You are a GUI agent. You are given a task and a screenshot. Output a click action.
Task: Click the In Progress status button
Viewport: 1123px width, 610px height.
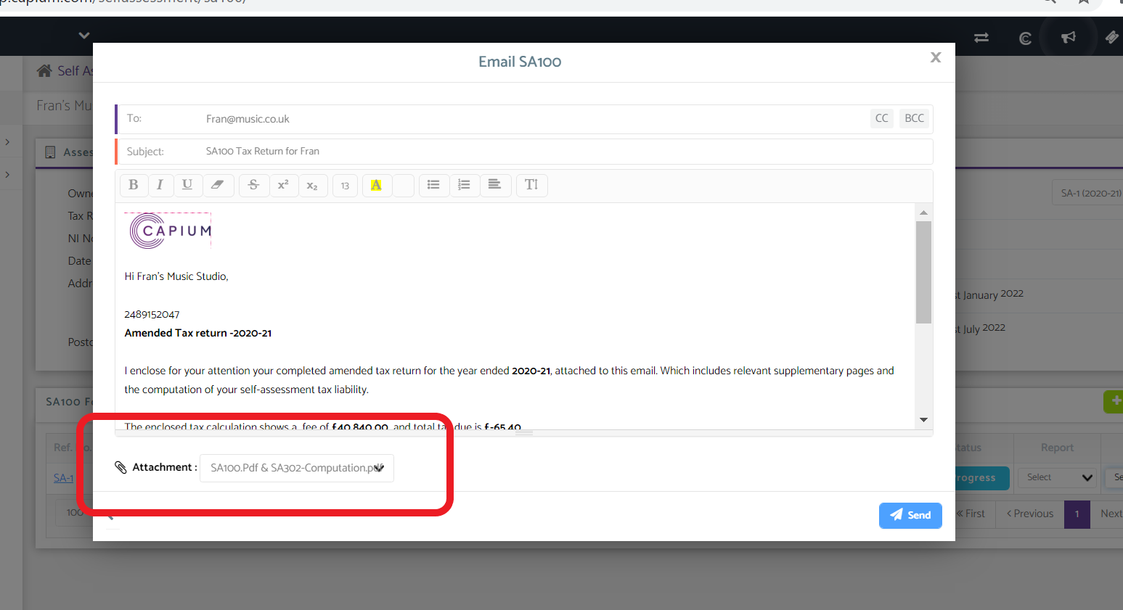pyautogui.click(x=981, y=478)
